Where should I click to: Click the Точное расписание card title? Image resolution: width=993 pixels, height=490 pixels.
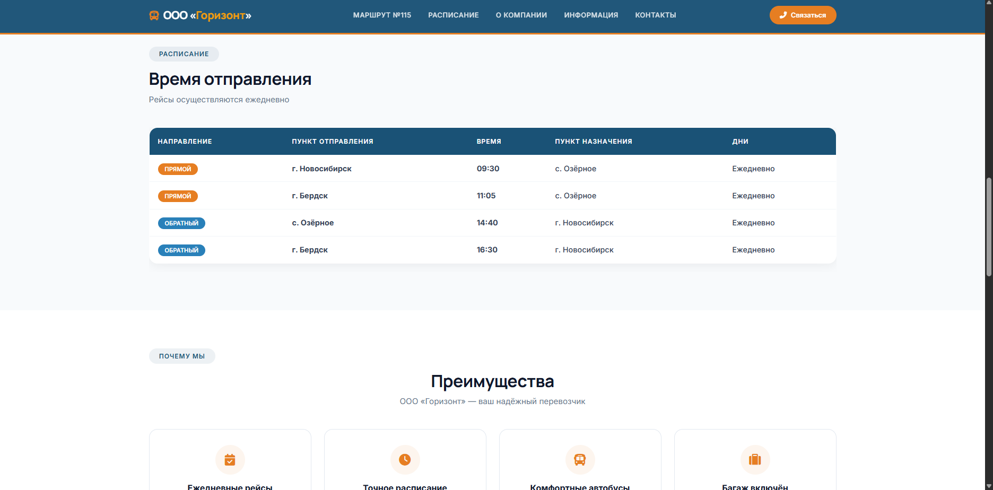[x=405, y=487]
